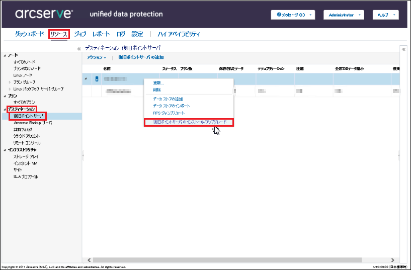Viewport: 411px width, 270px height.
Task: Collapse the left navigation panel
Action: point(78,49)
